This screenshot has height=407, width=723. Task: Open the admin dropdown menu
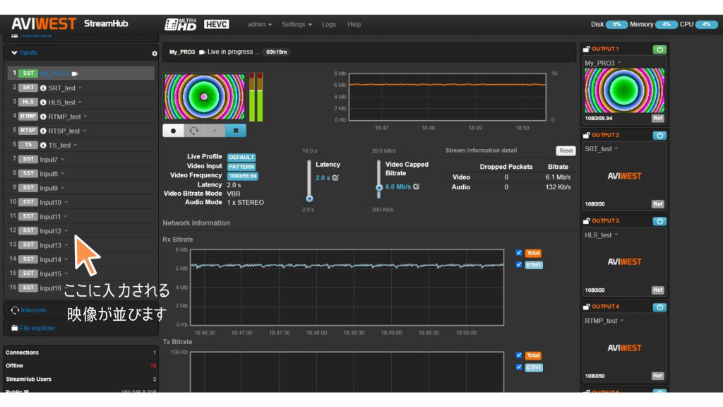[x=260, y=25]
